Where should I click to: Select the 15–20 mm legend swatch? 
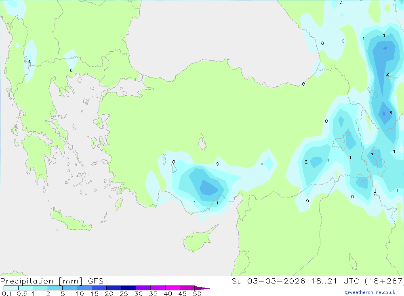99,288
